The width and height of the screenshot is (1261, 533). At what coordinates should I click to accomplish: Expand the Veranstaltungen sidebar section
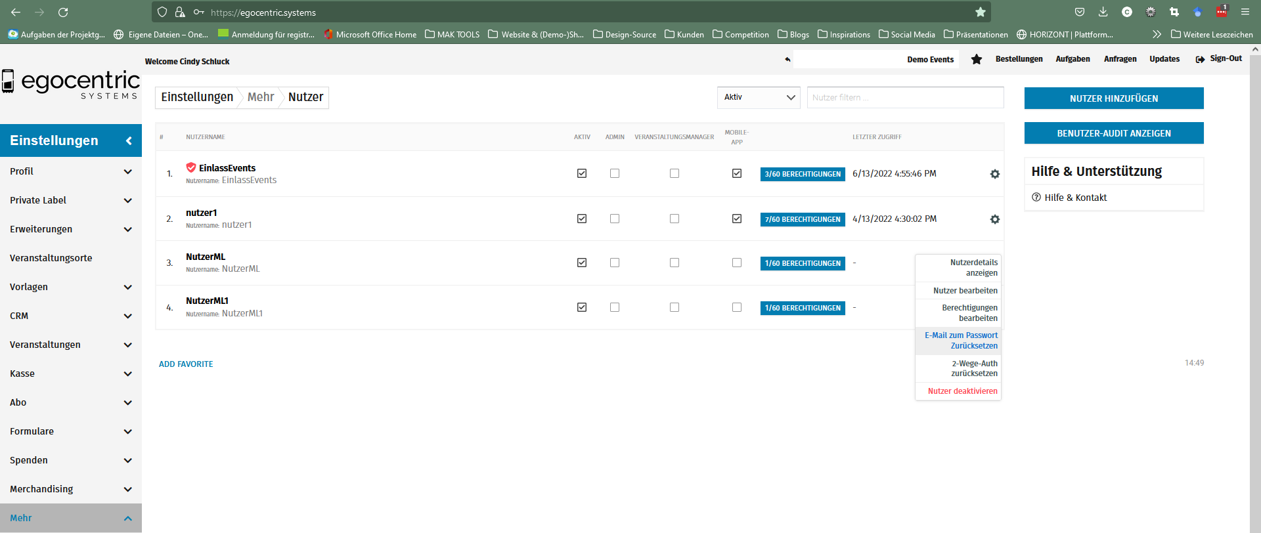(70, 345)
